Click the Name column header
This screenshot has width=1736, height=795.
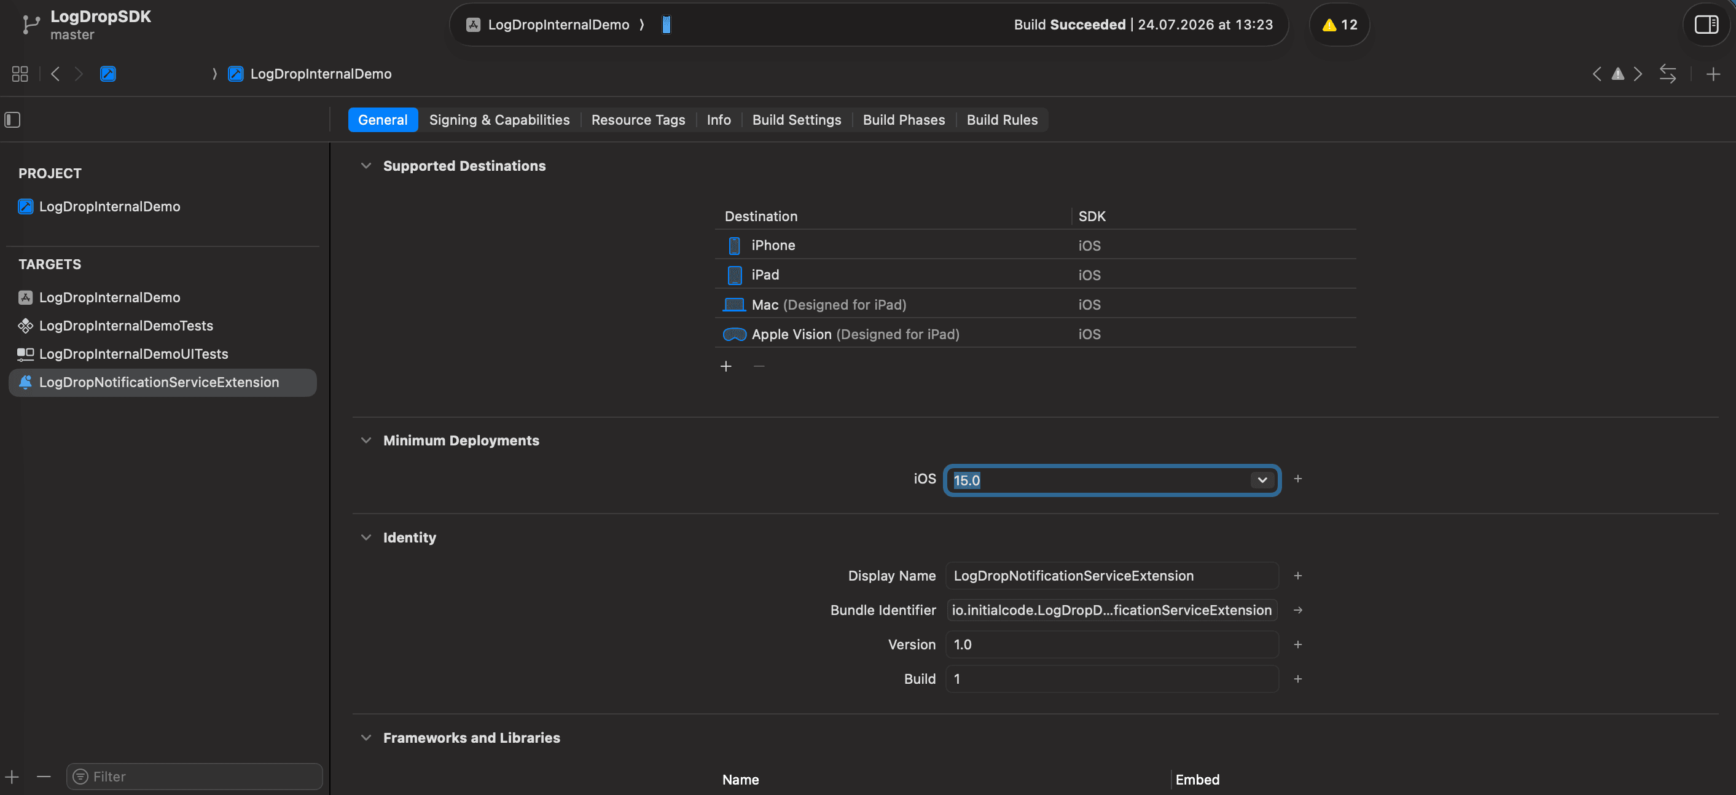pos(740,780)
